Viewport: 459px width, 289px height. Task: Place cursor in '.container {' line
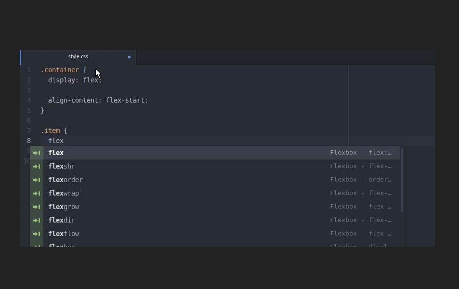coord(64,70)
